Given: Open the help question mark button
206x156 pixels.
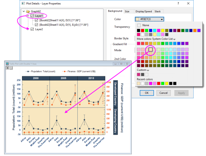Looking at the screenshot, I should pyautogui.click(x=178, y=3).
